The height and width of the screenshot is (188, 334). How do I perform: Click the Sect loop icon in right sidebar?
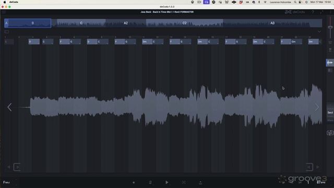click(x=330, y=133)
